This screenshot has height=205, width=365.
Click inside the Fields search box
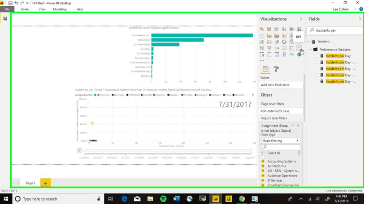[x=335, y=30]
